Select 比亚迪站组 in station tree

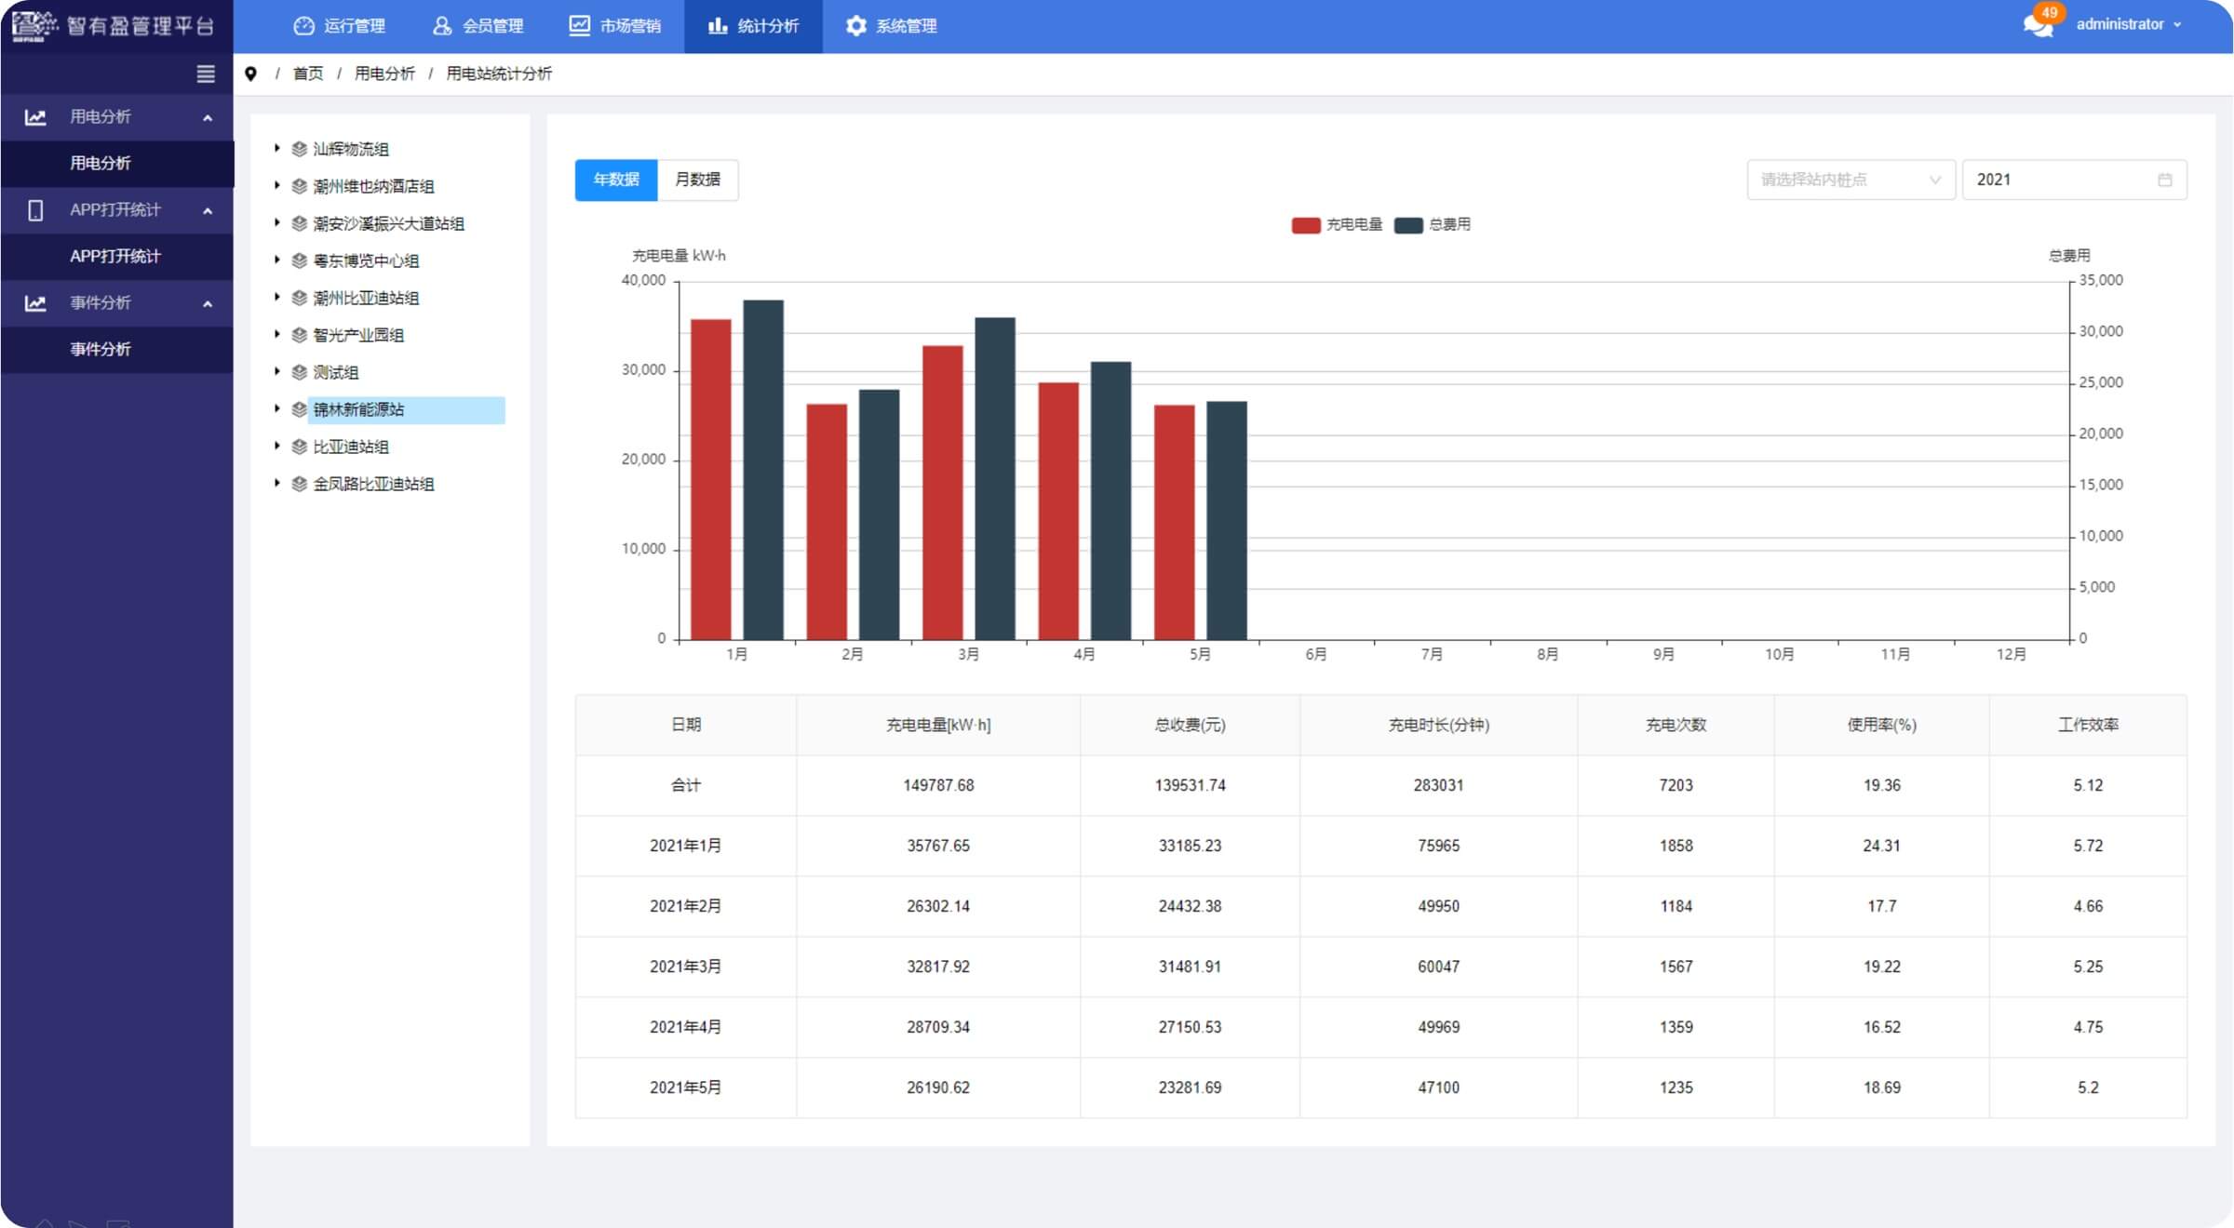(x=351, y=447)
